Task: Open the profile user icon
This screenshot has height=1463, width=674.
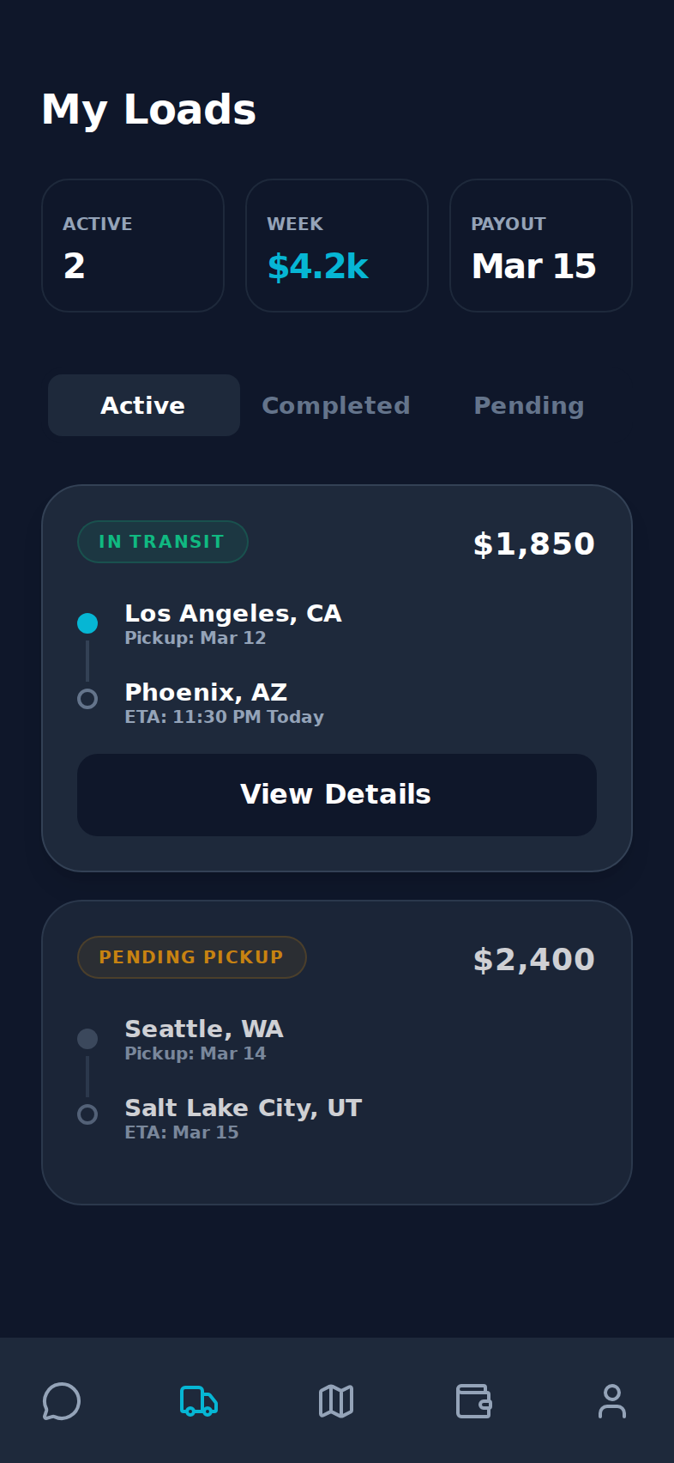Action: [x=611, y=1401]
